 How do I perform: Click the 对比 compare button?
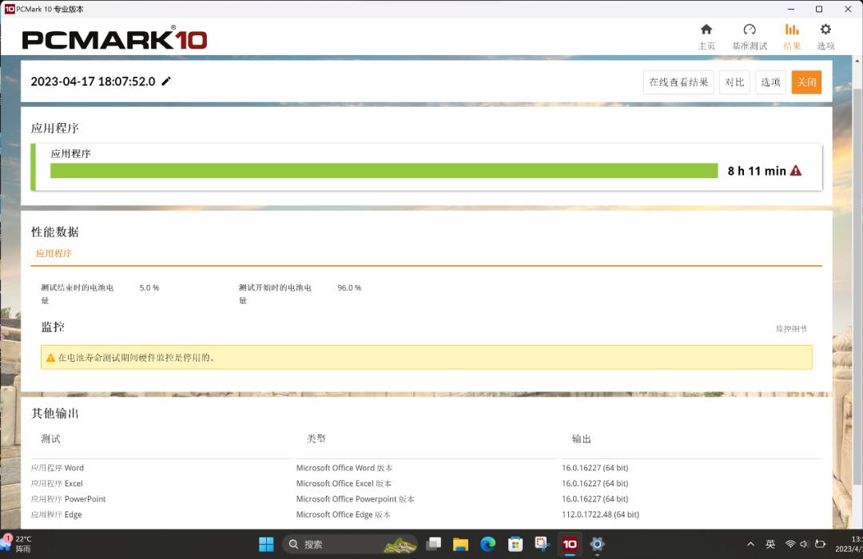(734, 82)
